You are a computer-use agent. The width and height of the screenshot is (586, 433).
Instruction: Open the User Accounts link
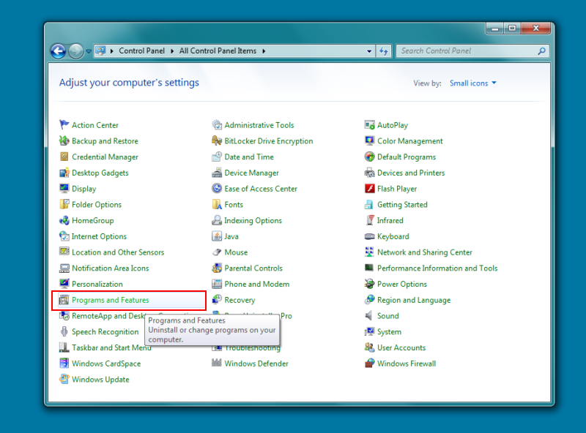tap(401, 347)
